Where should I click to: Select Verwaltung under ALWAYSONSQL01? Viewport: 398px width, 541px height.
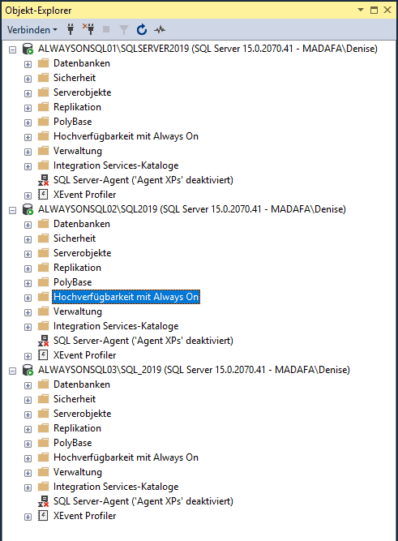click(78, 151)
